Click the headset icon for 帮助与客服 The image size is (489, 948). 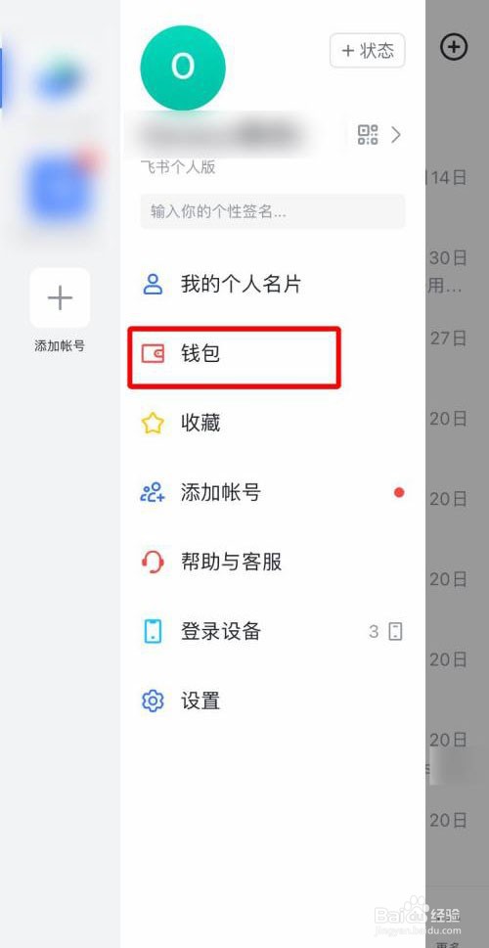153,562
